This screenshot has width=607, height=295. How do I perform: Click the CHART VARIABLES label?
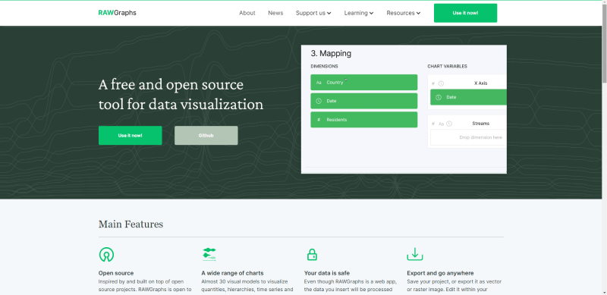(447, 66)
